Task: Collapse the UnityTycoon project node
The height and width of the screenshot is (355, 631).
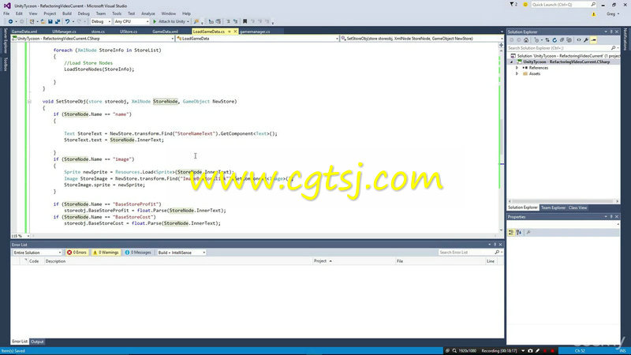Action: click(x=512, y=62)
